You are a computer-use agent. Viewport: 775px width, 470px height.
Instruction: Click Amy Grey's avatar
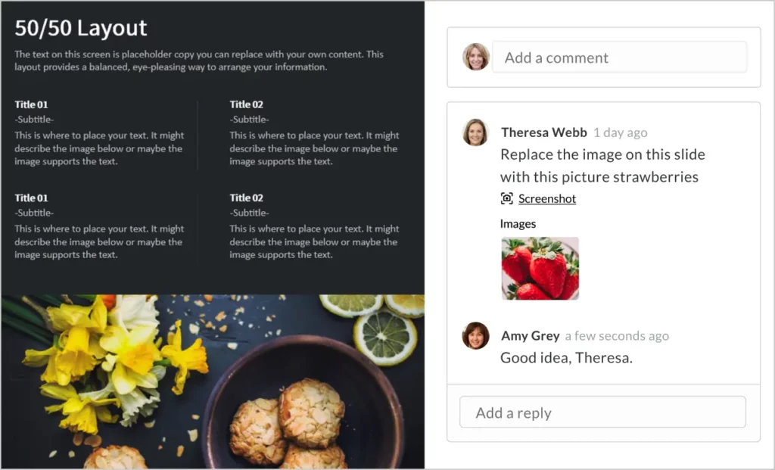click(475, 335)
